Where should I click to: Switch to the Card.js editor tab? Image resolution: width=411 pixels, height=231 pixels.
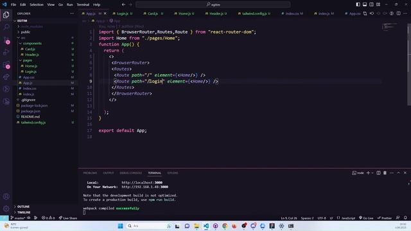153,13
